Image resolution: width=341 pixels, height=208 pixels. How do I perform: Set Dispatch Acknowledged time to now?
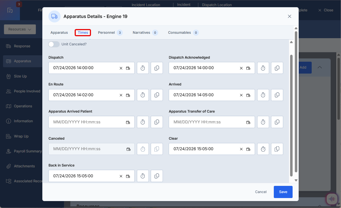coord(263,68)
